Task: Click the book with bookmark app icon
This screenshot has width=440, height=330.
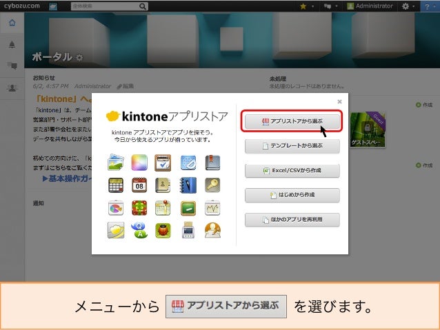Action: click(212, 163)
